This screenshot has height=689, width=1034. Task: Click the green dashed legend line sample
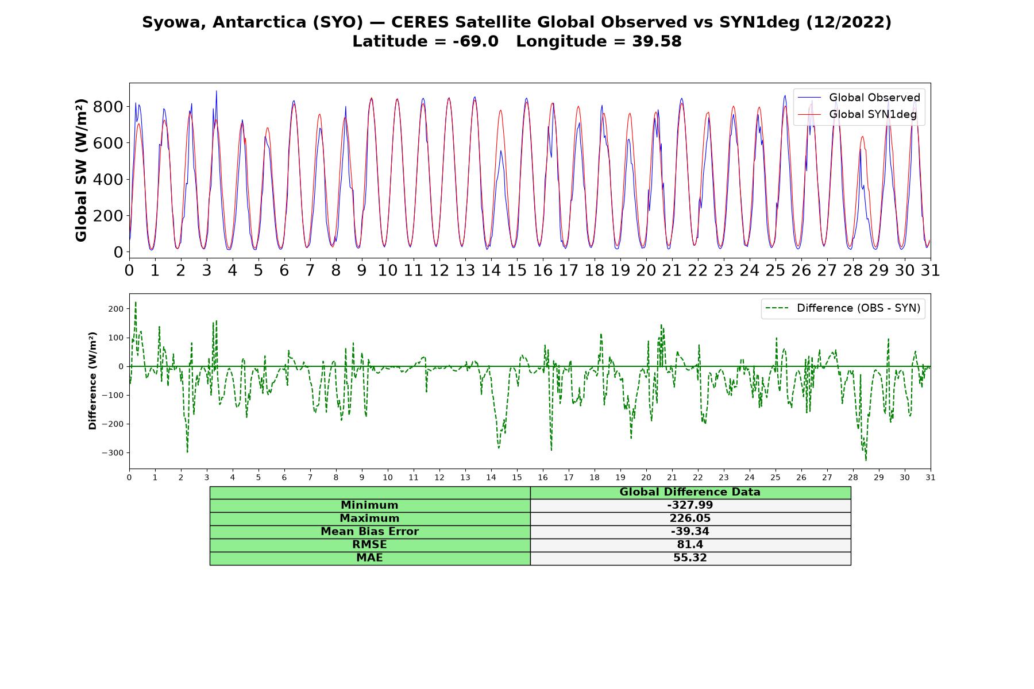tap(777, 308)
